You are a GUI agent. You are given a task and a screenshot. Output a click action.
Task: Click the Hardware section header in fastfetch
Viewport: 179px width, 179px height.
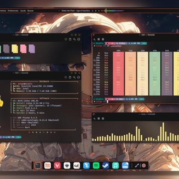coord(44,81)
